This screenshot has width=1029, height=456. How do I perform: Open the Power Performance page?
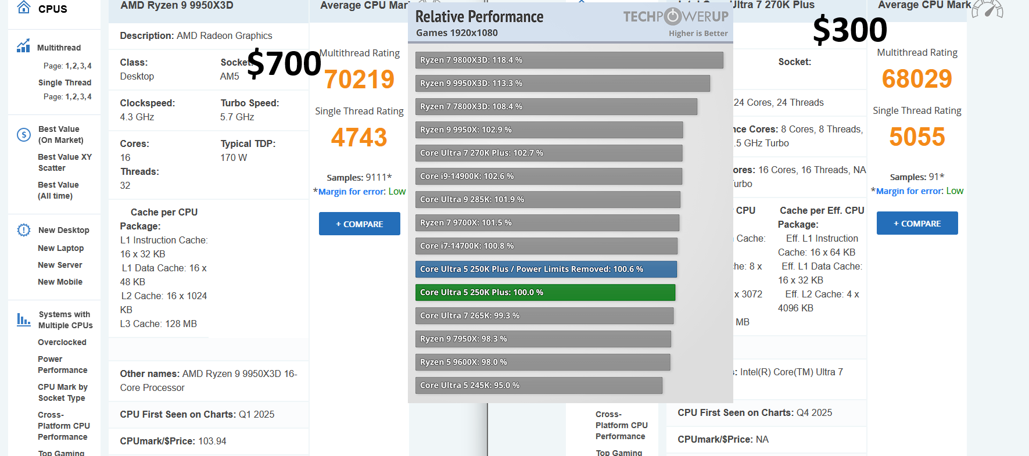pyautogui.click(x=63, y=365)
